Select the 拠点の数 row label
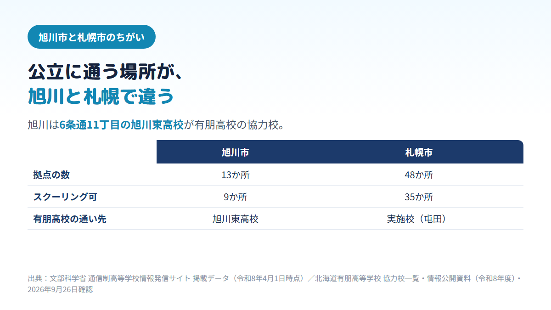This screenshot has height=310, width=551. [51, 175]
